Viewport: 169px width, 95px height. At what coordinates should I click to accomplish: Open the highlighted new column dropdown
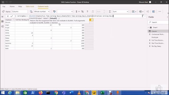coord(92,20)
